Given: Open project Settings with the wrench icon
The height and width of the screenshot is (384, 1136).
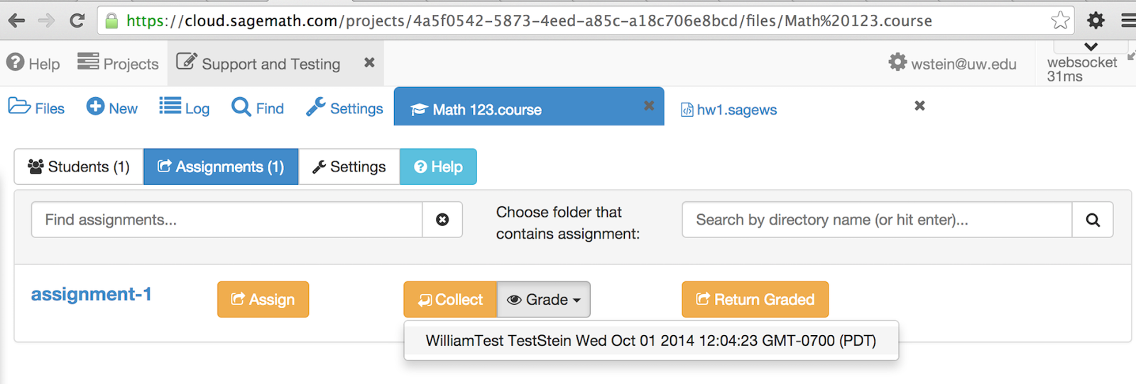Looking at the screenshot, I should click(344, 108).
